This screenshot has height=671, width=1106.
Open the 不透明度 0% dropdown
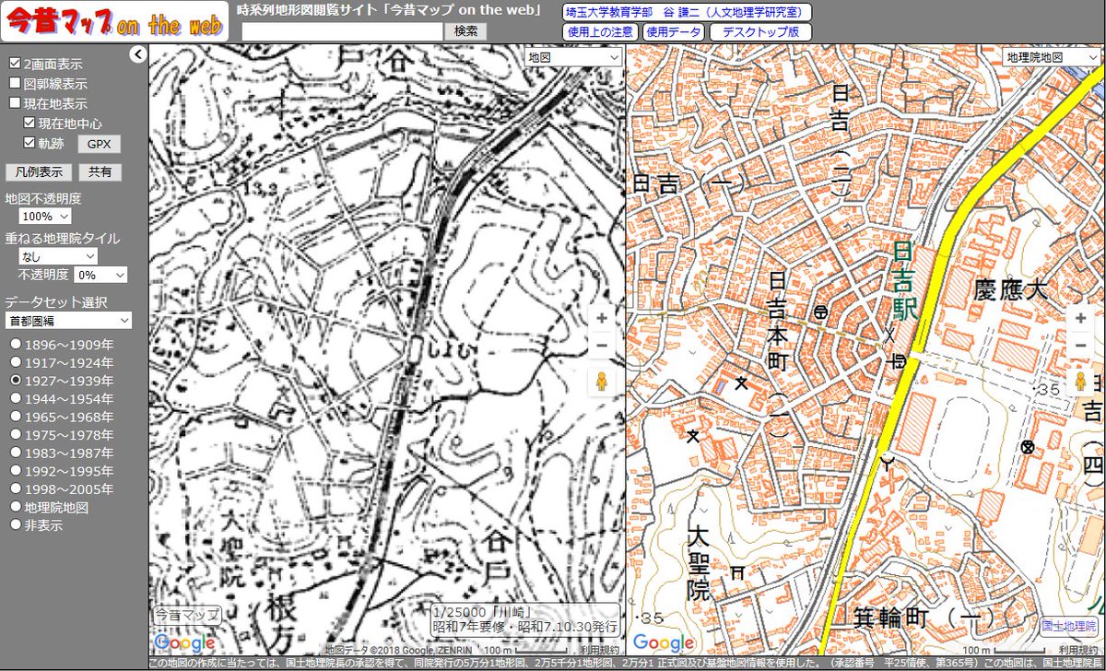pyautogui.click(x=100, y=275)
